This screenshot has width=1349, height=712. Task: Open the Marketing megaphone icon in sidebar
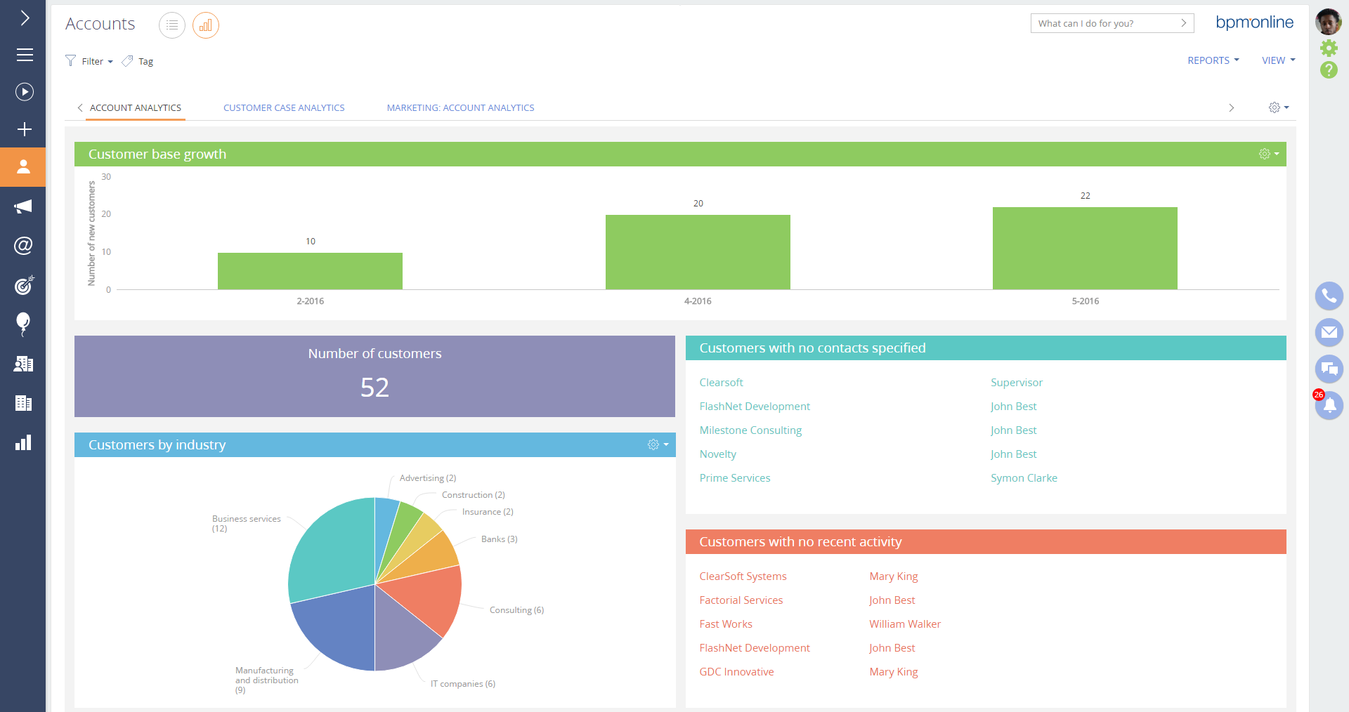pyautogui.click(x=23, y=206)
